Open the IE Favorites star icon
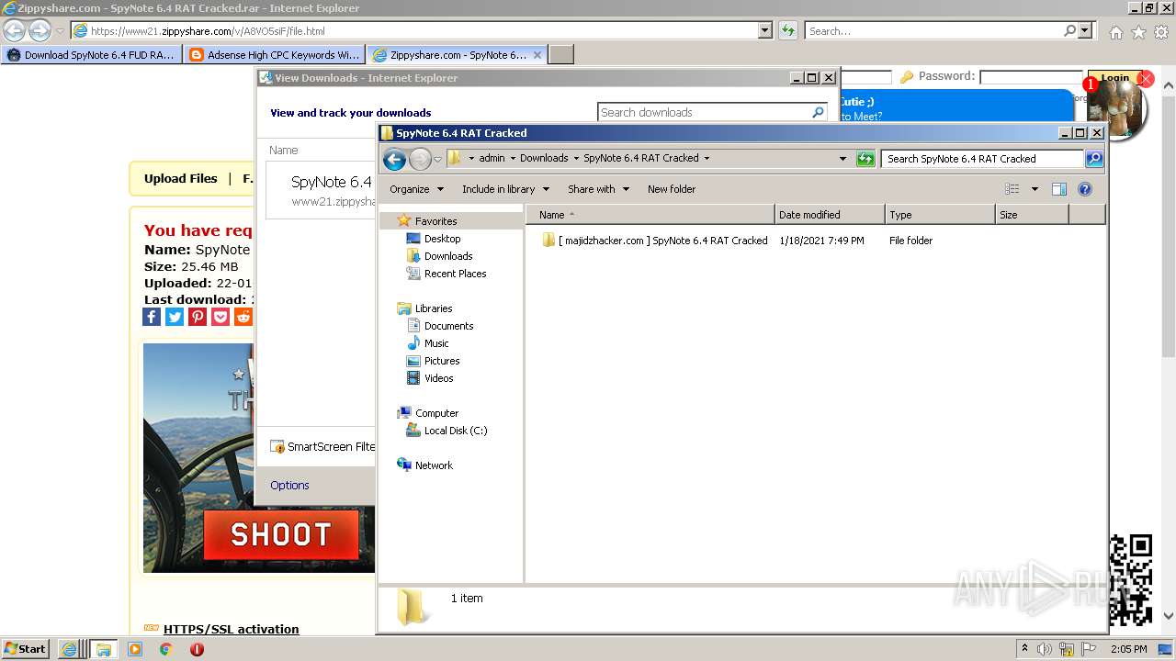The width and height of the screenshot is (1176, 661). [x=1138, y=32]
